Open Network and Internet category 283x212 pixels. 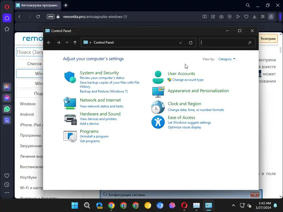100,100
